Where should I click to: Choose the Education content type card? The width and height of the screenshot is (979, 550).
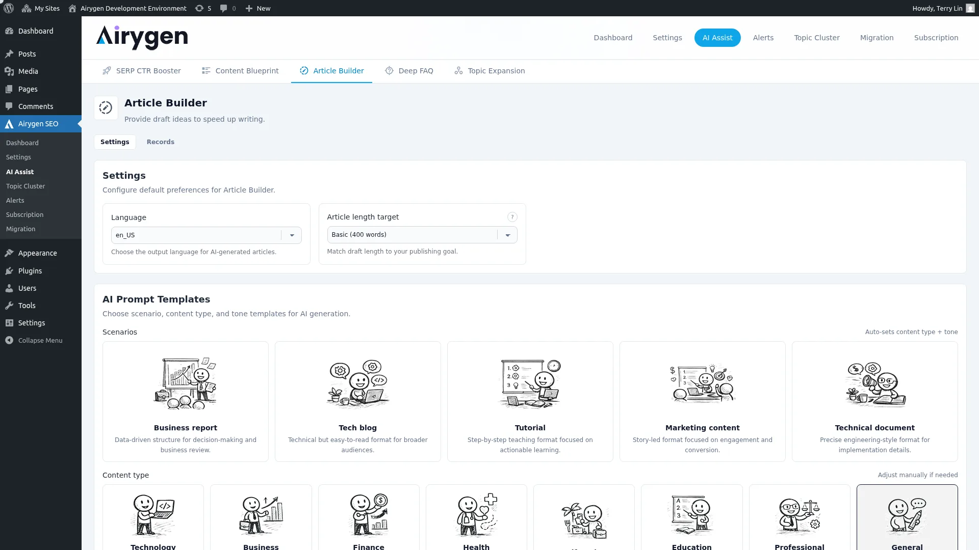pos(692,517)
